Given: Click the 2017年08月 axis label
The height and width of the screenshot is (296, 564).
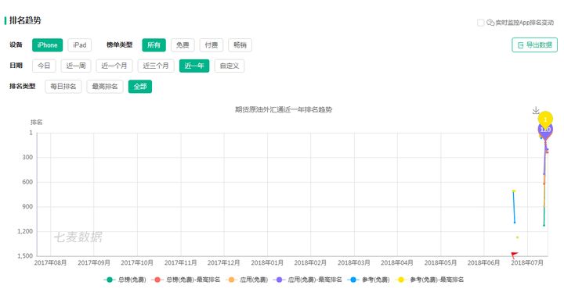Looking at the screenshot, I should [x=50, y=262].
